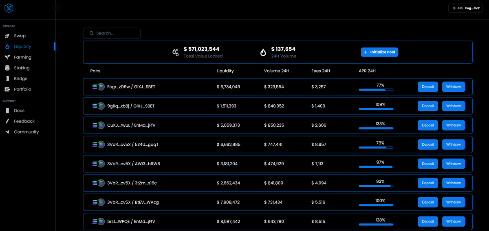The width and height of the screenshot is (489, 231).
Task: Deposit into CuKJ...rwuL / EnMd...jFfV pool
Action: click(428, 125)
